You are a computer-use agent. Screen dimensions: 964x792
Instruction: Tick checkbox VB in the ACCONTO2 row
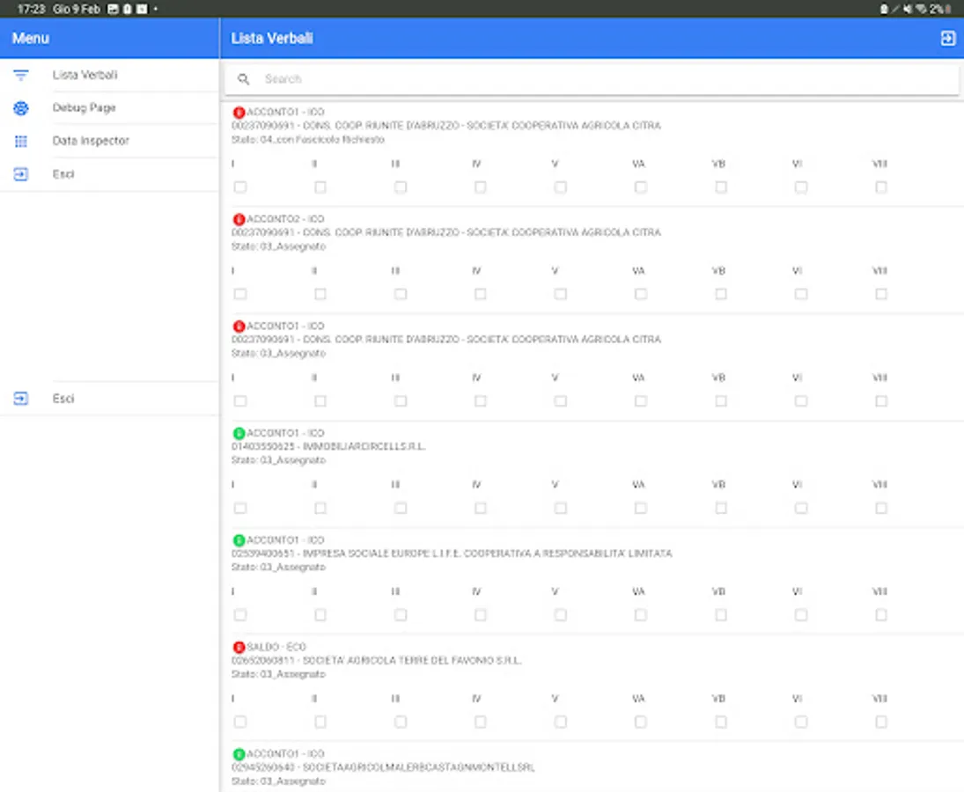(x=720, y=294)
